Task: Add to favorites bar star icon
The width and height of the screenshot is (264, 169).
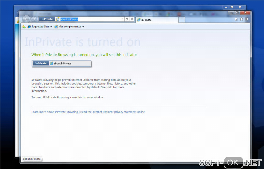Action: (x=24, y=27)
